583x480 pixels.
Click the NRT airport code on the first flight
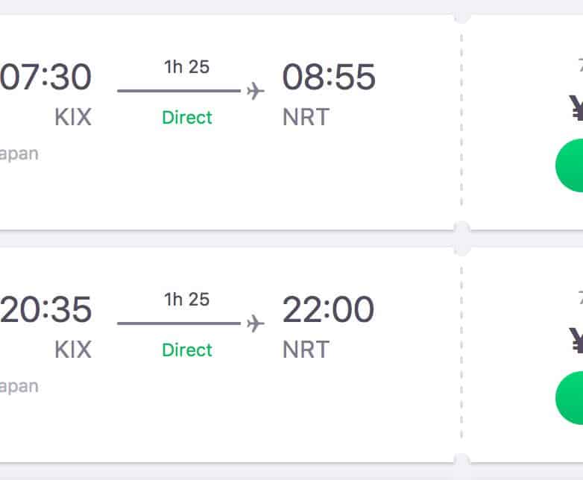pos(306,117)
